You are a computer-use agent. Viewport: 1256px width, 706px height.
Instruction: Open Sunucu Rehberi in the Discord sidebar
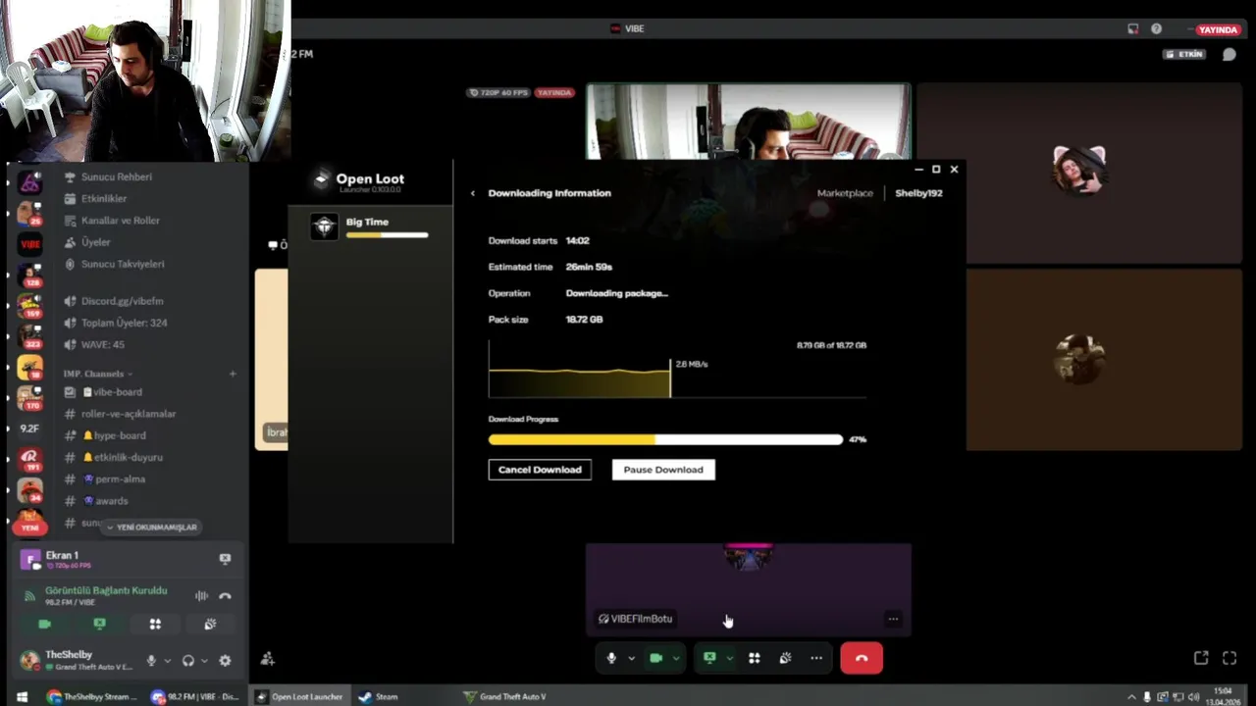[x=116, y=177]
